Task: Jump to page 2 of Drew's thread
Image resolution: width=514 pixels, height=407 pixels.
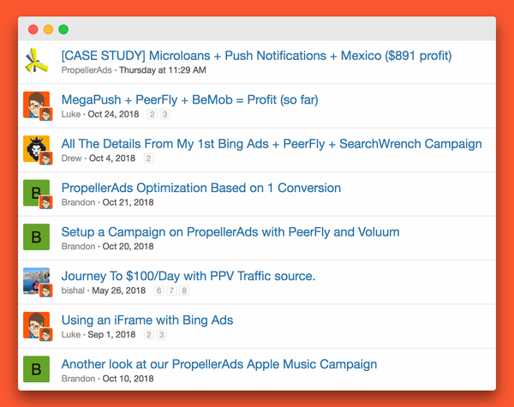Action: point(148,159)
